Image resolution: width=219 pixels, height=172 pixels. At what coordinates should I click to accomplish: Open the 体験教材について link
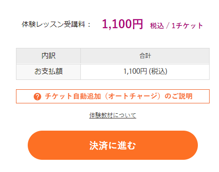[113, 115]
